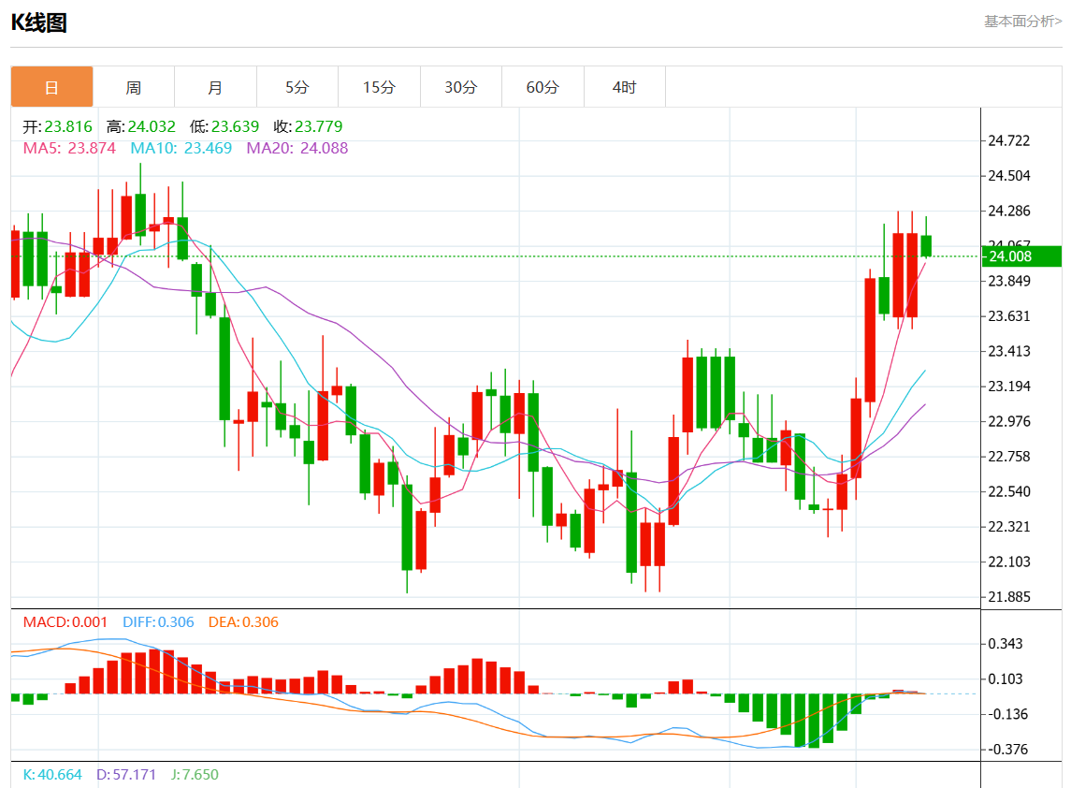Click the 22.103 price axis label
This screenshot has height=788, width=1071.
tap(1009, 562)
